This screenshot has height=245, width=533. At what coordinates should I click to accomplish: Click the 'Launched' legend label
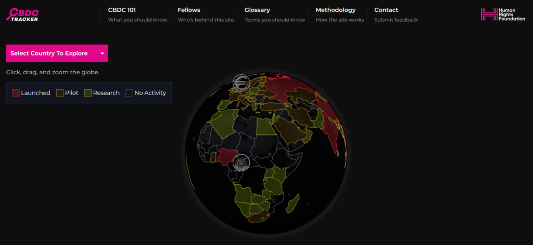(x=36, y=93)
